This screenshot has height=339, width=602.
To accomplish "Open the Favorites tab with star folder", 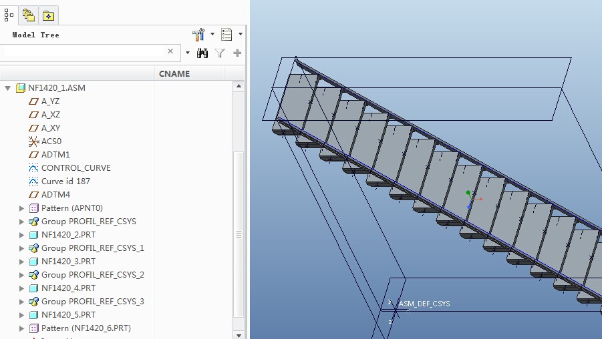I will click(x=48, y=16).
